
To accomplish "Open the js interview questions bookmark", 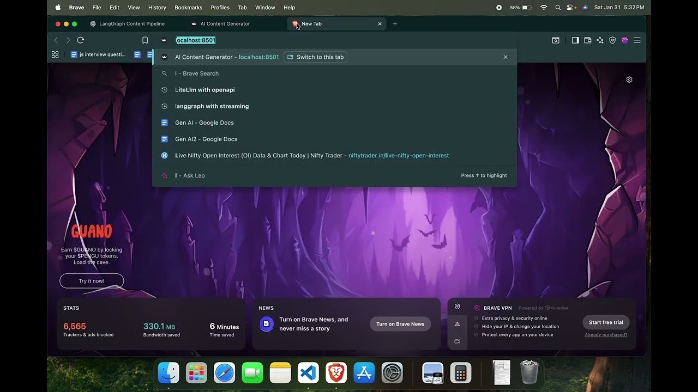I will [99, 54].
